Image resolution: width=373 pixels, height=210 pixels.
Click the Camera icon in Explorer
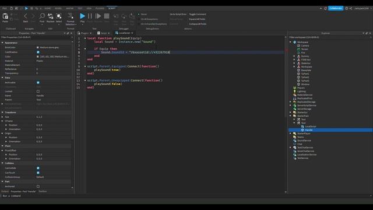298,45
